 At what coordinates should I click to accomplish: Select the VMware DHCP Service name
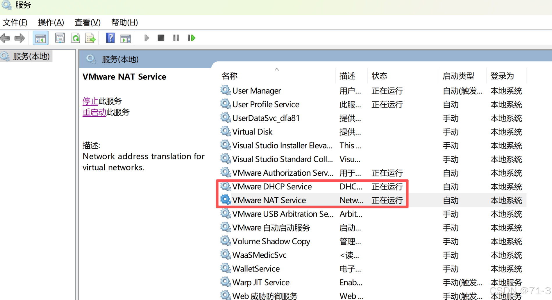tap(272, 186)
